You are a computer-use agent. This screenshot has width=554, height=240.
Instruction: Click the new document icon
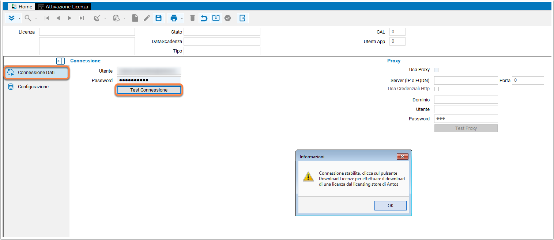click(135, 18)
